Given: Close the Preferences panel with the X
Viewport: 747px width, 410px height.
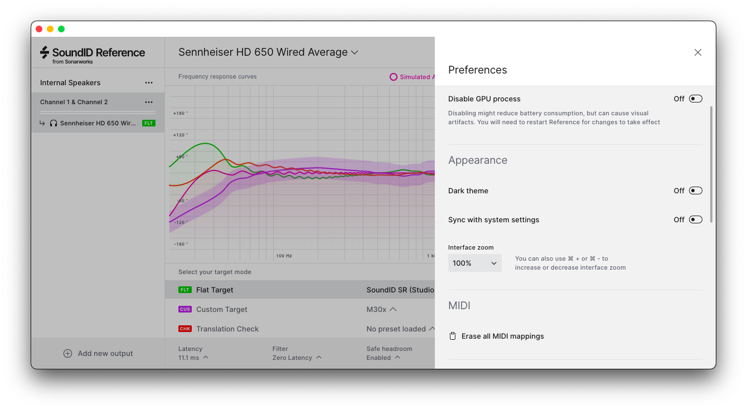Looking at the screenshot, I should coord(698,52).
